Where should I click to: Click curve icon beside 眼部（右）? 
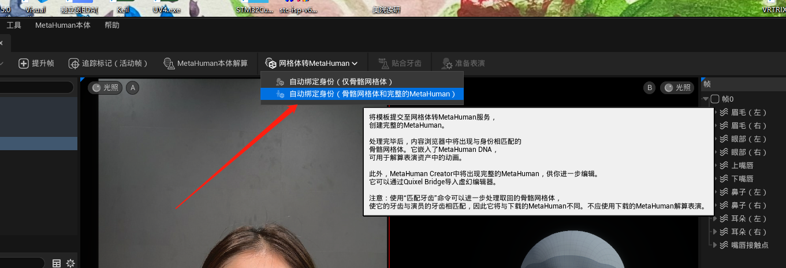click(x=724, y=152)
